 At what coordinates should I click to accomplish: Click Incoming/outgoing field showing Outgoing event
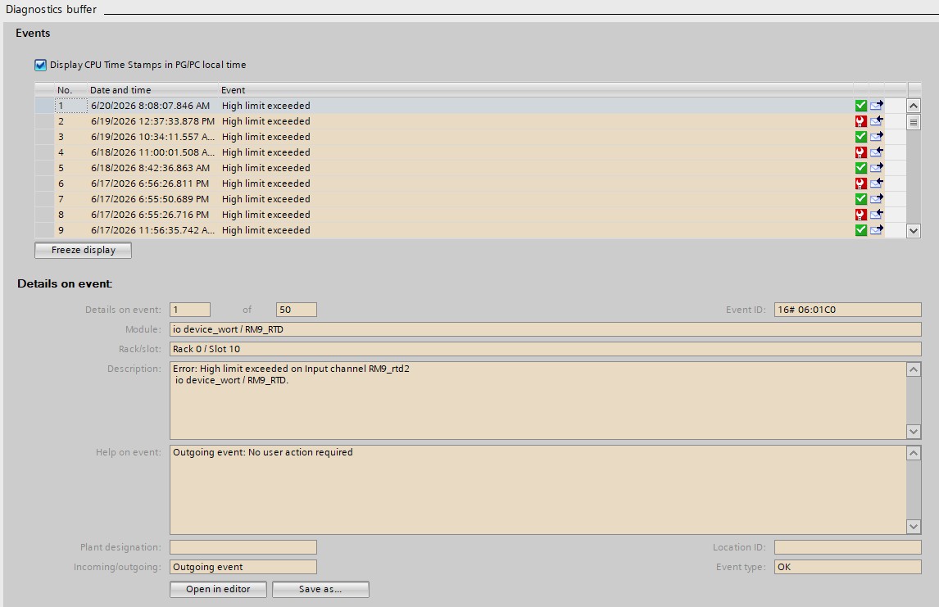[243, 567]
